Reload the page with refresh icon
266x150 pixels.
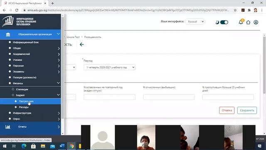pos(17,10)
